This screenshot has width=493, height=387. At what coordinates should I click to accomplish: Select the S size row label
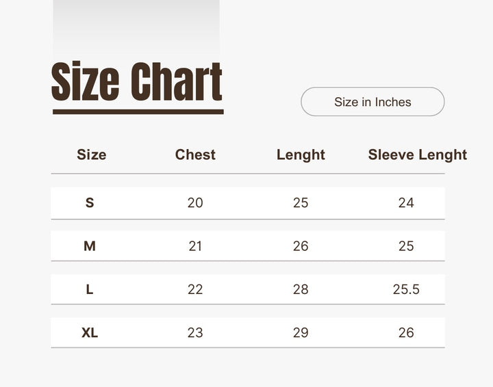pos(90,202)
